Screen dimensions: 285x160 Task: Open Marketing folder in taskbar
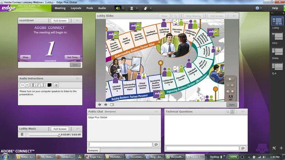point(114,157)
